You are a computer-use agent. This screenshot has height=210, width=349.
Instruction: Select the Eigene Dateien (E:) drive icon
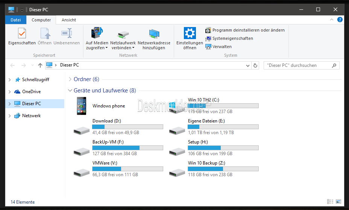pyautogui.click(x=177, y=130)
